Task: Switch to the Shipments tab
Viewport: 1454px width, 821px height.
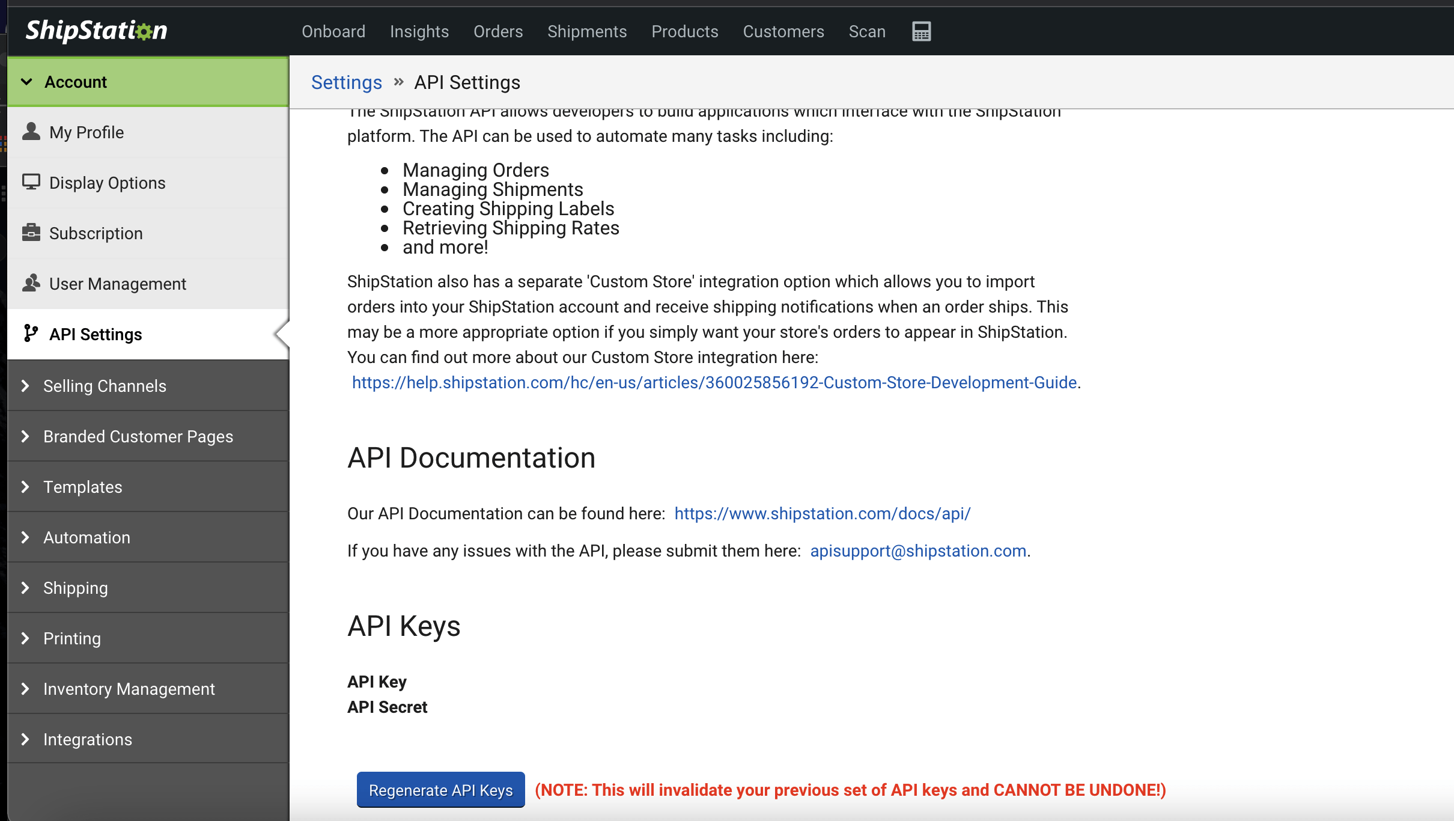Action: click(587, 31)
